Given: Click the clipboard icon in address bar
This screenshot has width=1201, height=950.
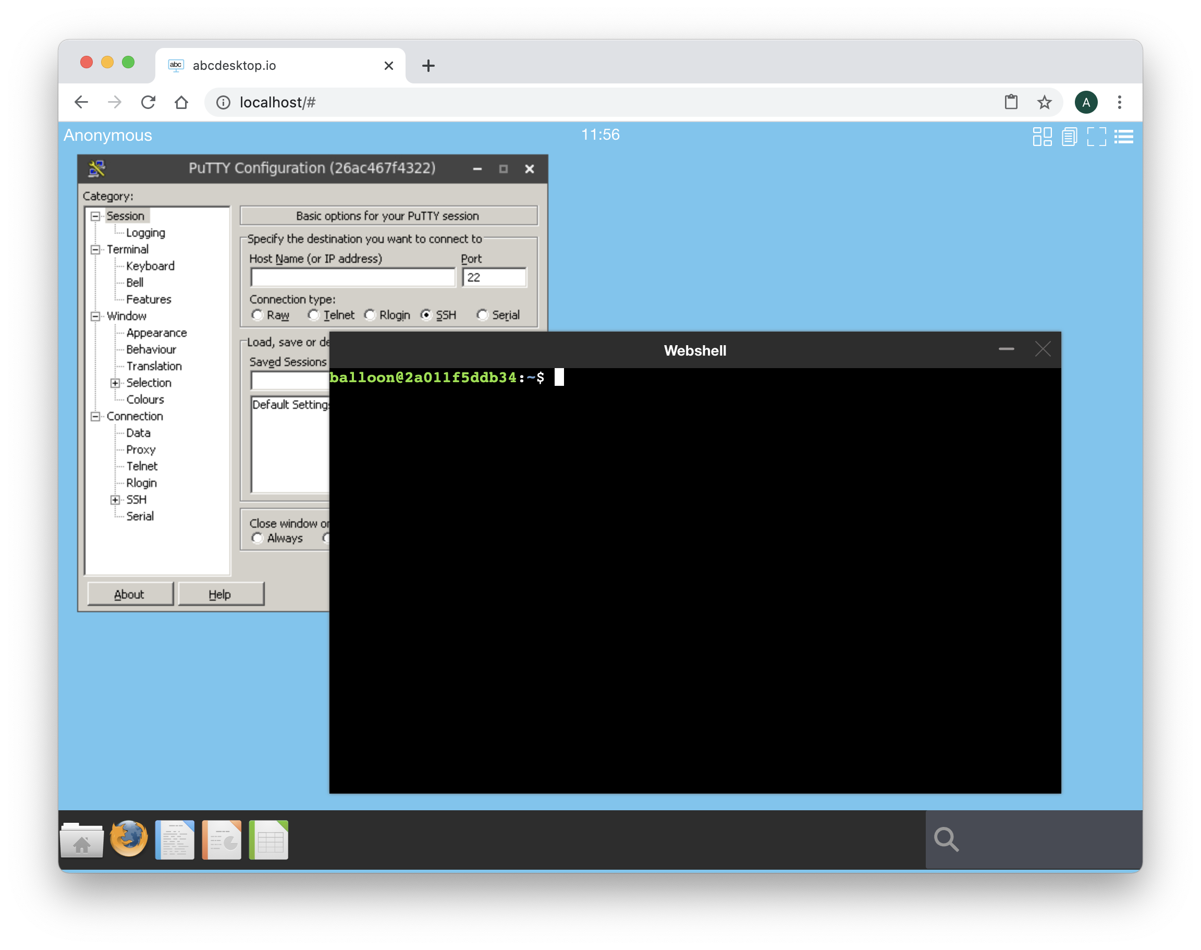Looking at the screenshot, I should click(1011, 102).
